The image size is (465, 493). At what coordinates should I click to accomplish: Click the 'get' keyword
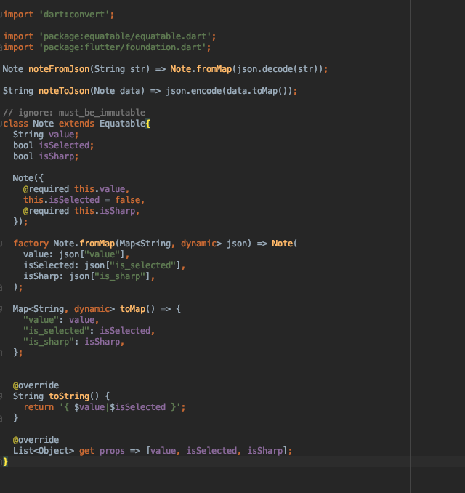(86, 451)
